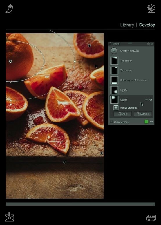The height and width of the screenshot is (225, 161).
Task: Click Masks panel title icon
Action: (110, 43)
